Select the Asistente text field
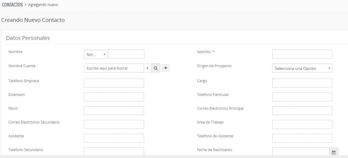 (114, 138)
